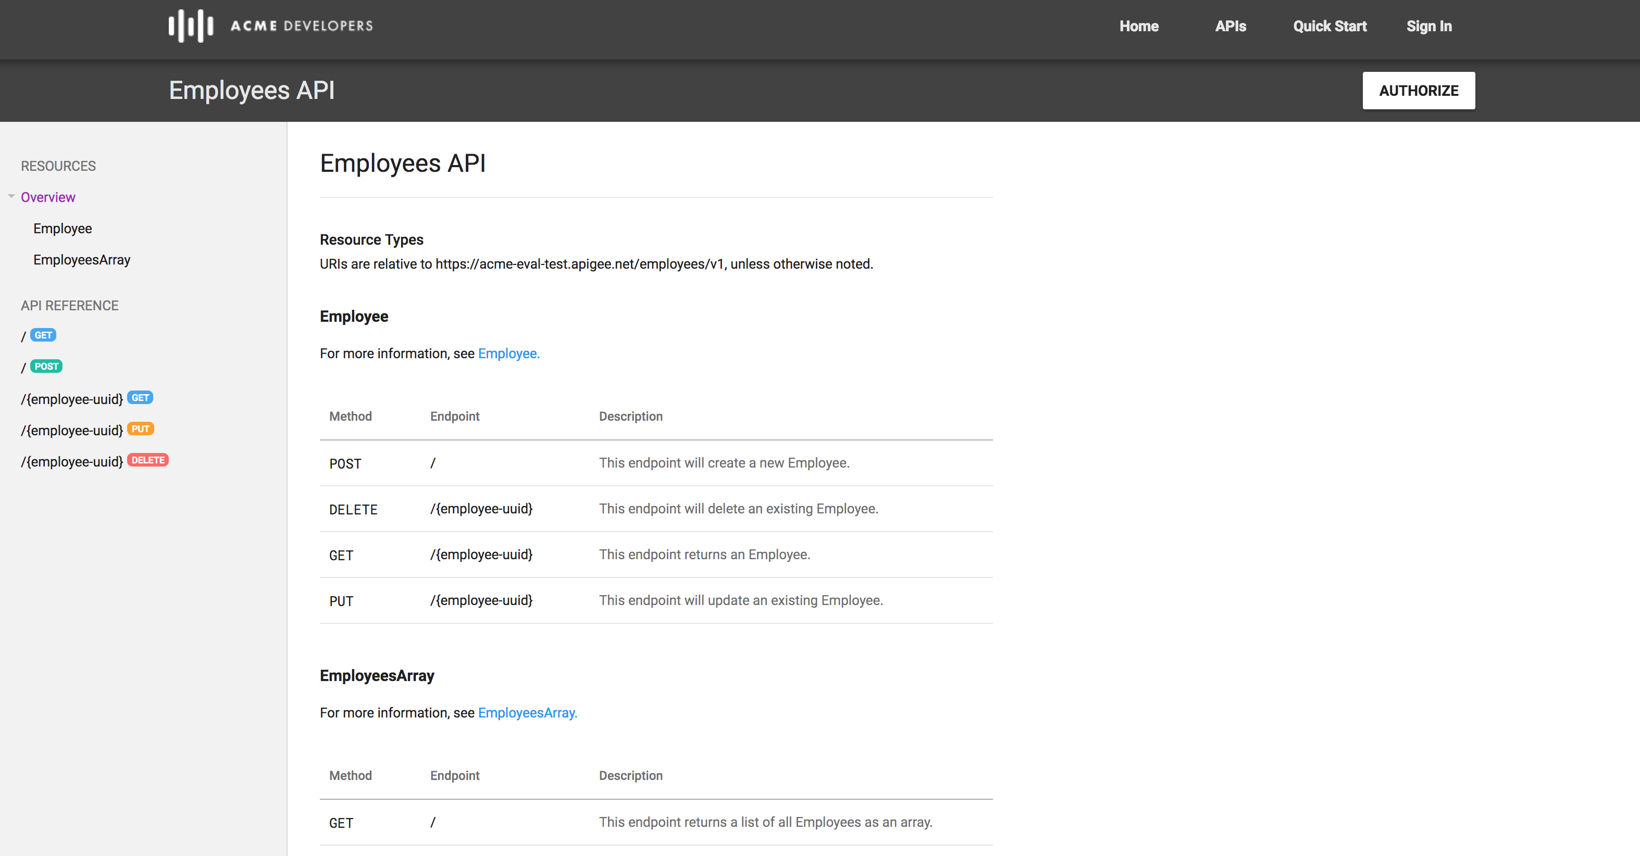Click the red DELETE badge in sidebar
This screenshot has height=856, width=1640.
[148, 460]
